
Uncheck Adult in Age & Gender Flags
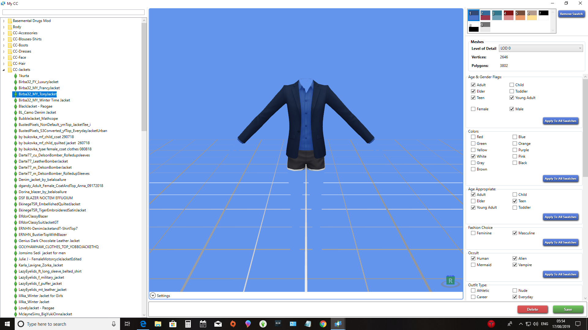[473, 85]
